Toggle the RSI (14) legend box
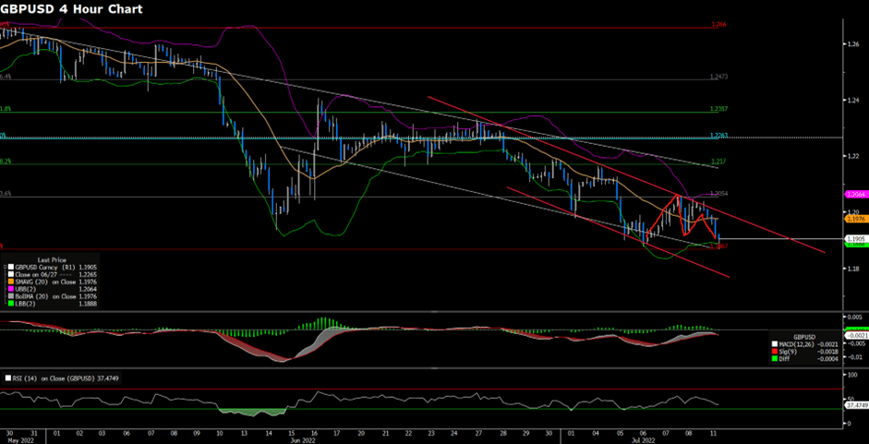The height and width of the screenshot is (444, 869). coord(7,378)
